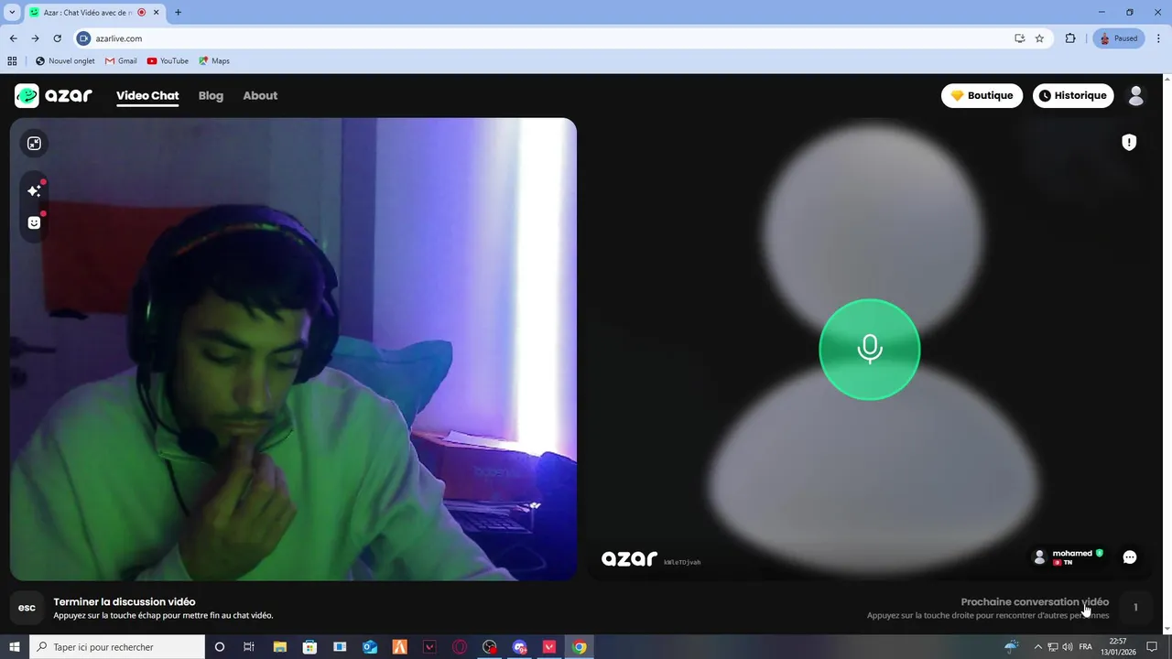Screen dimensions: 1172x659
Task: Open Task View in the taskbar
Action: (248, 647)
